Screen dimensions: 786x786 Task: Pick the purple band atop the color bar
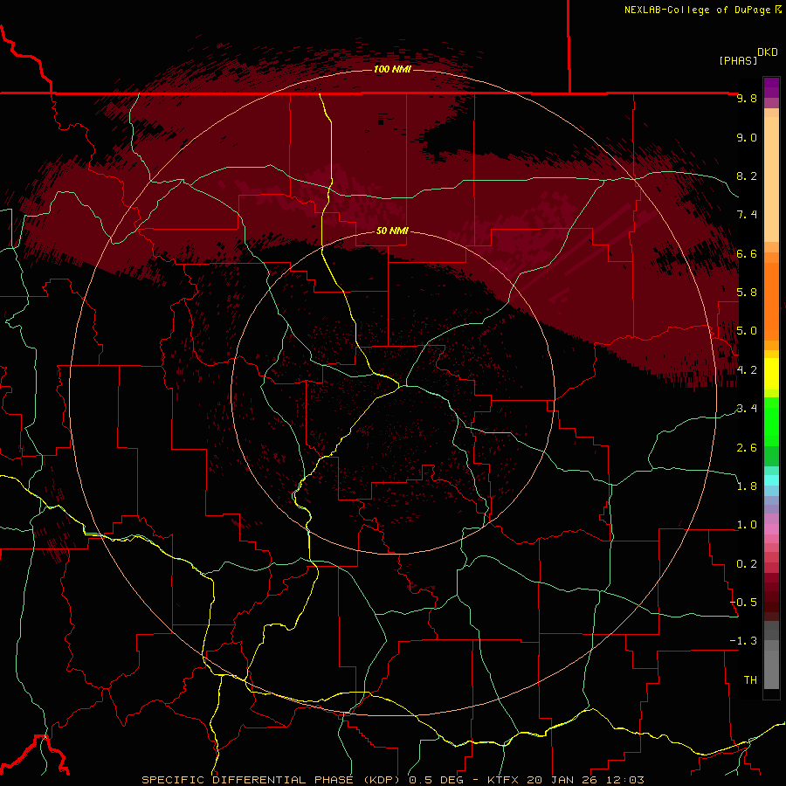pos(771,87)
